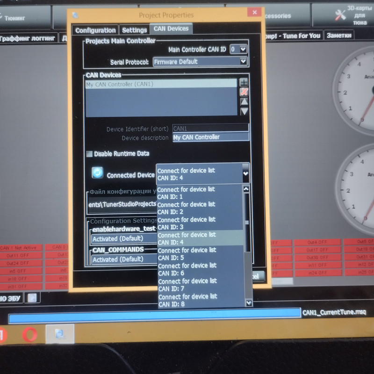Viewport: 374px width, 374px height.
Task: Click the notes page icon near ЭБУ tab
Action: click(x=32, y=297)
